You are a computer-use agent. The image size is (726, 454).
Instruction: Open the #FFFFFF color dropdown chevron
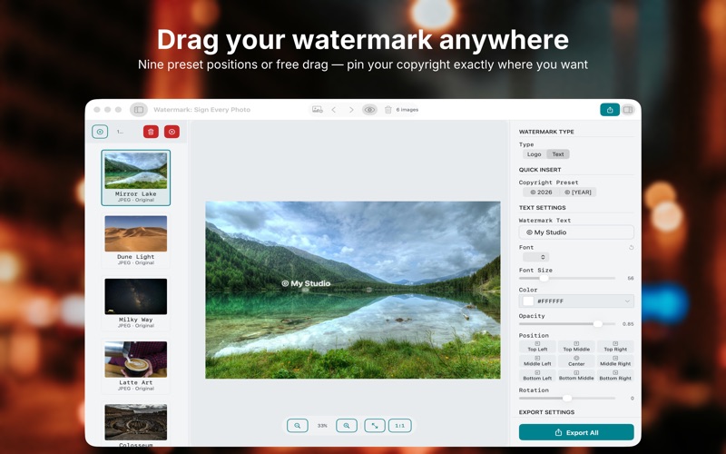(627, 301)
